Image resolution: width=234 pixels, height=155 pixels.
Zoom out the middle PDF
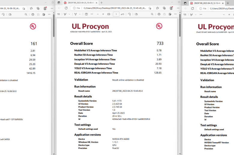point(98,14)
